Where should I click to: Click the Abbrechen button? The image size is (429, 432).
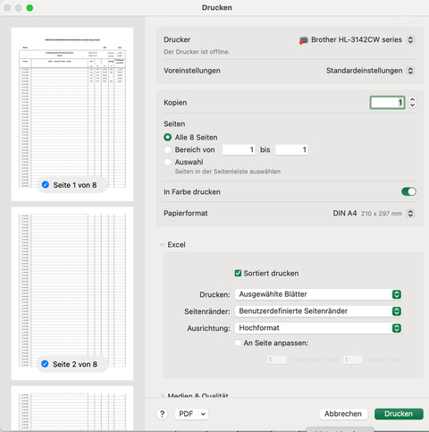tap(343, 414)
